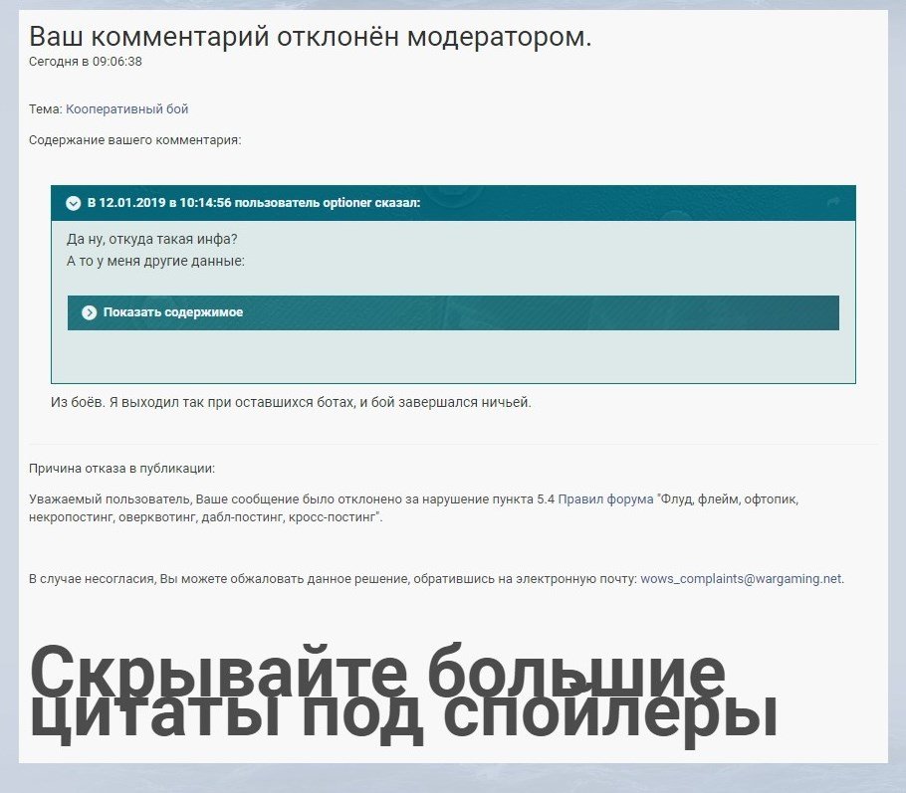Collapse the quote from user optioner
The image size is (906, 793).
(73, 203)
